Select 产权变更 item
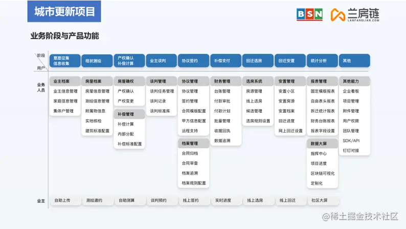The image size is (406, 229). click(x=126, y=101)
